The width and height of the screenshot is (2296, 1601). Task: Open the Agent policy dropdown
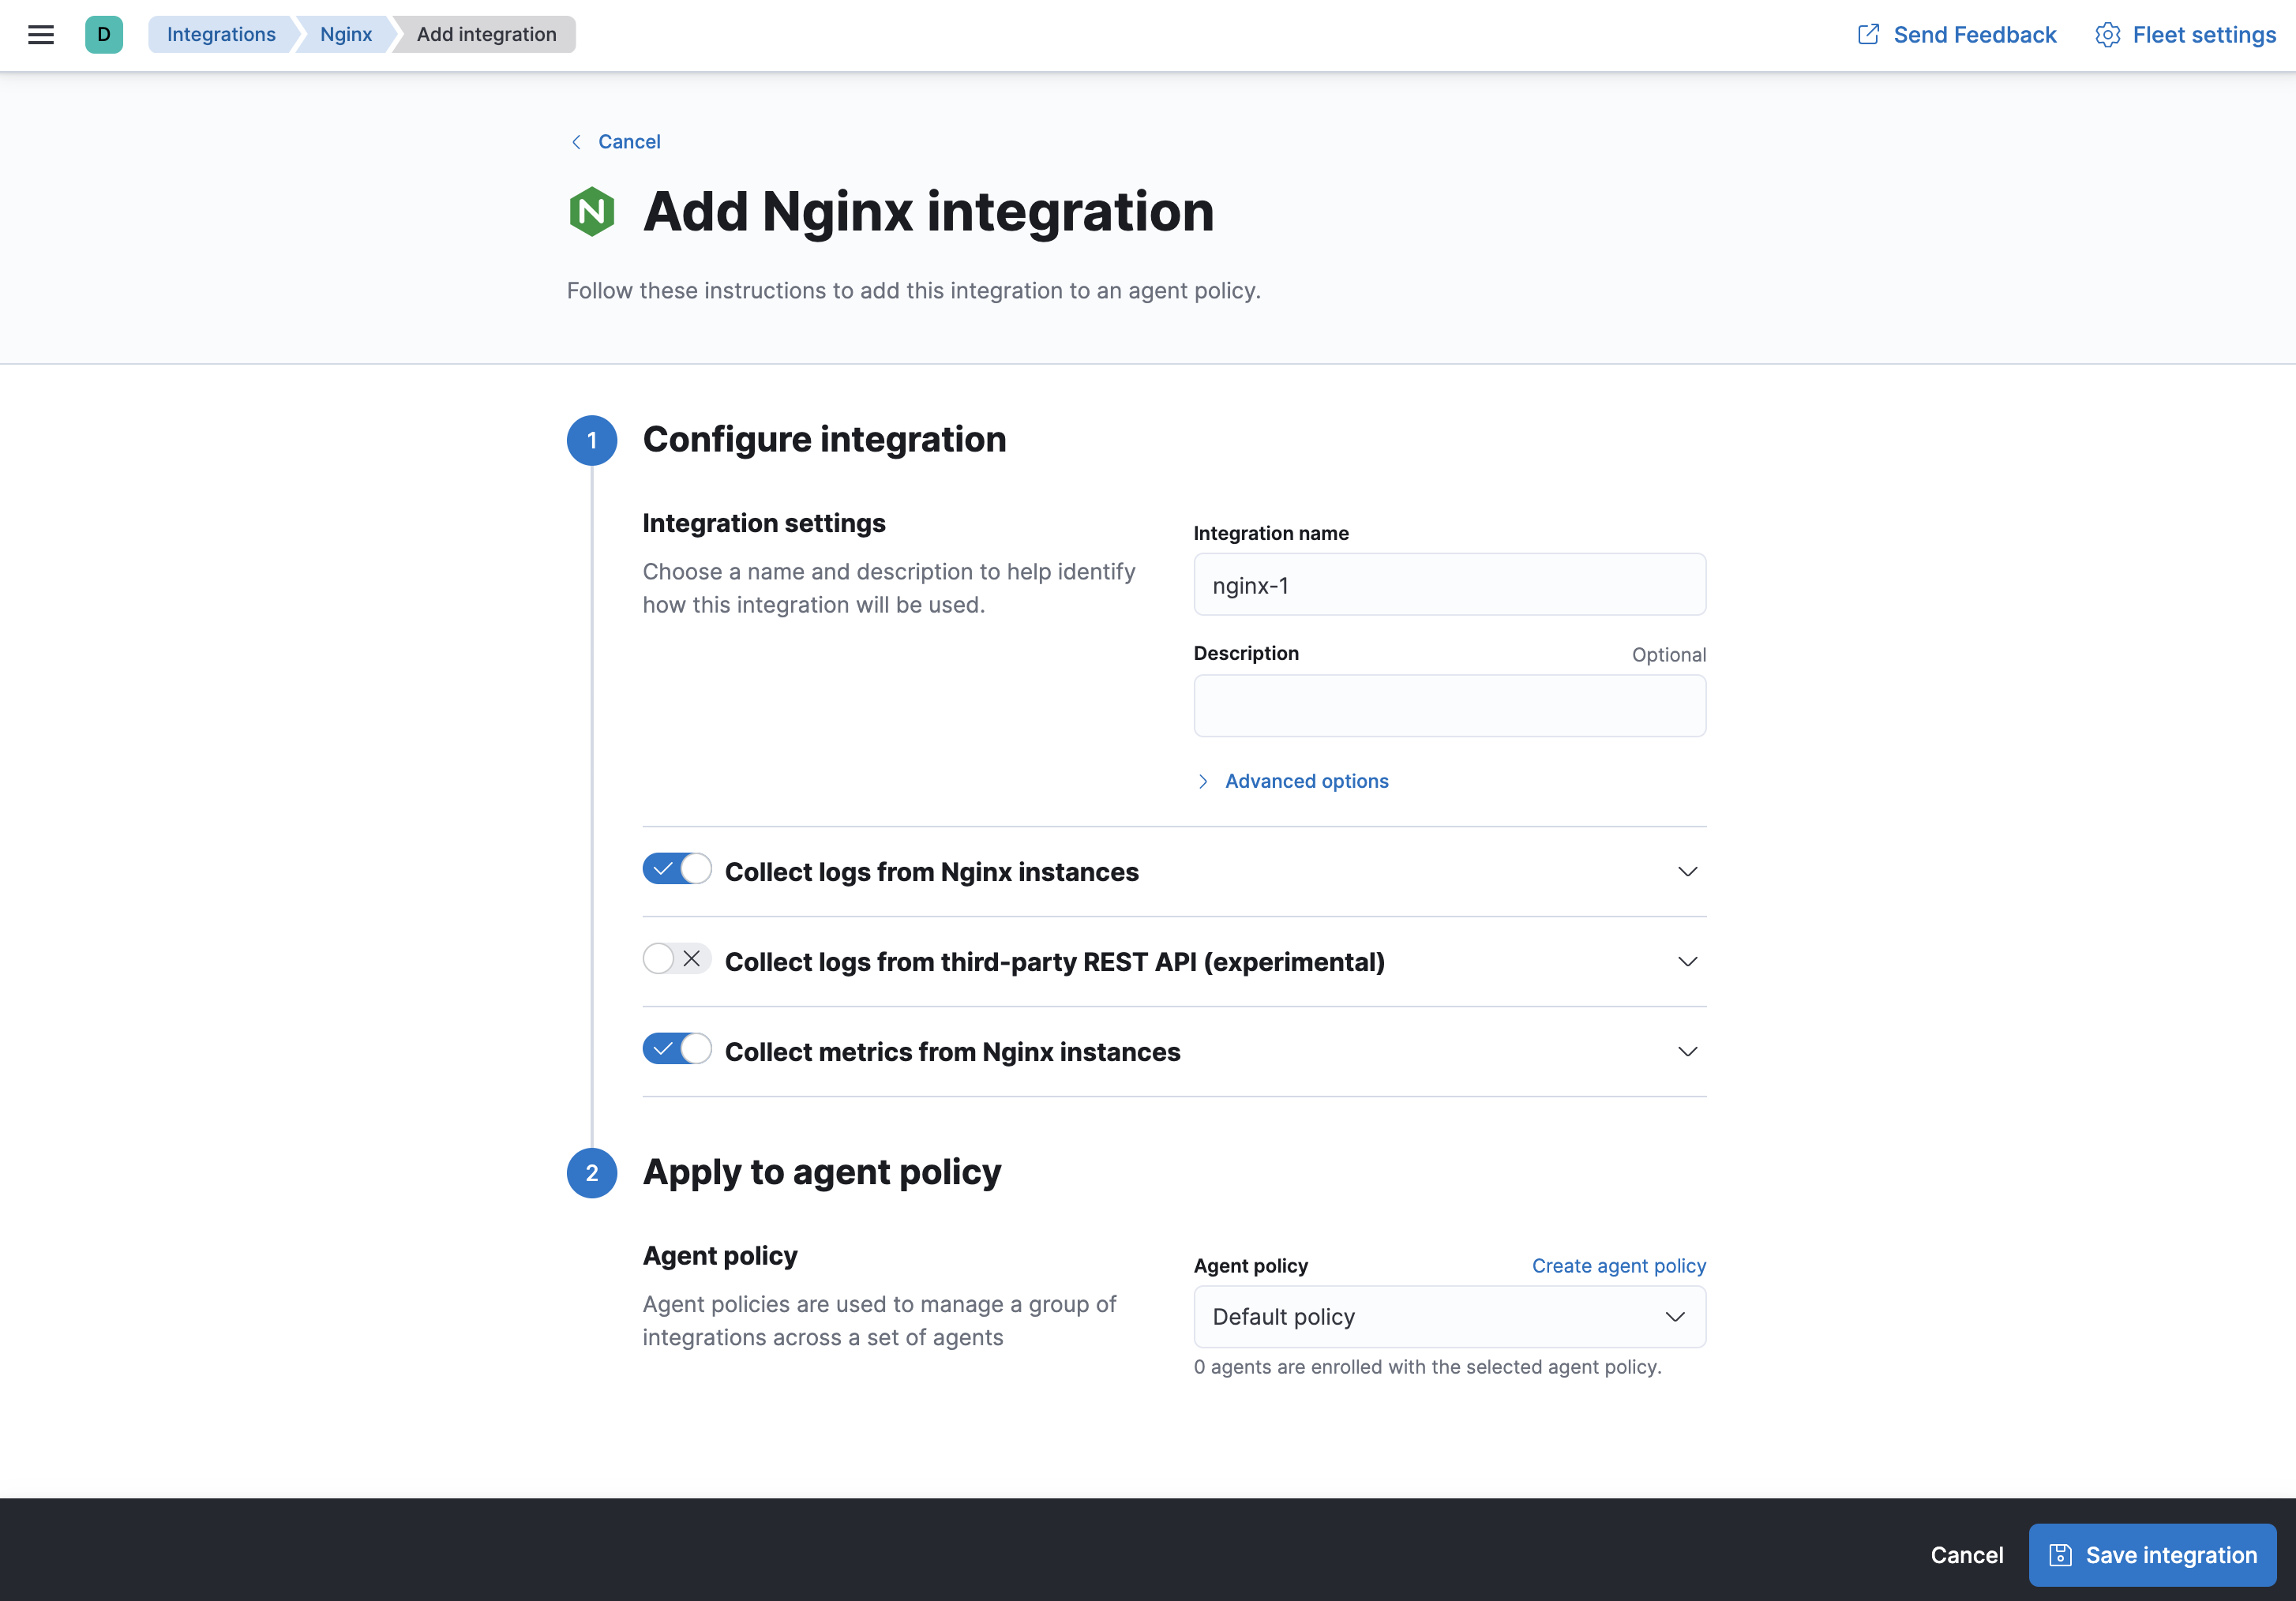1448,1317
